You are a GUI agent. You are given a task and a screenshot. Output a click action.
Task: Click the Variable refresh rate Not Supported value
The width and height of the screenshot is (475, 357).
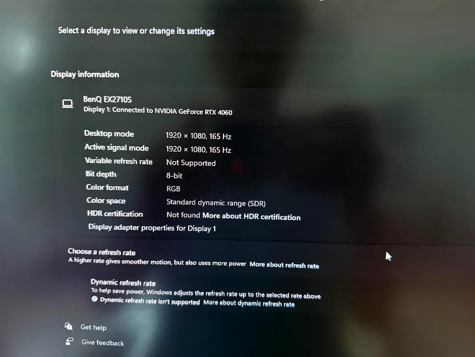pyautogui.click(x=191, y=163)
